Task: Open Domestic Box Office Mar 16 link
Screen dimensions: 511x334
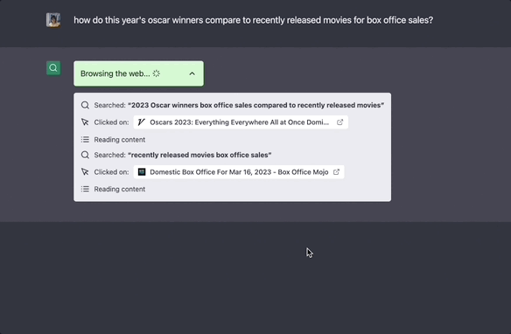Action: click(x=239, y=172)
